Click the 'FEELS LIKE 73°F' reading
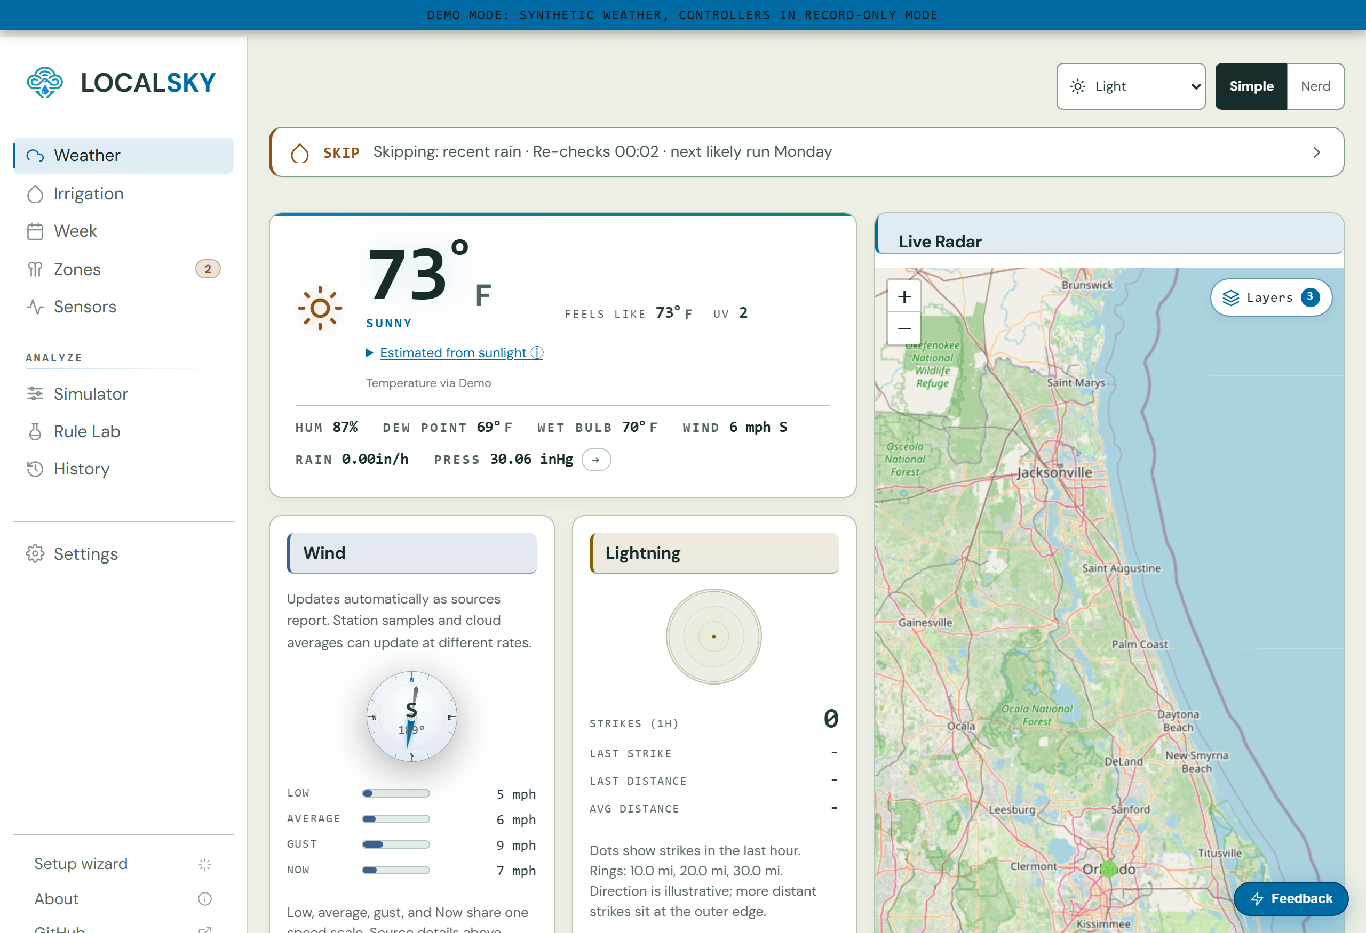The width and height of the screenshot is (1366, 933). 629,313
